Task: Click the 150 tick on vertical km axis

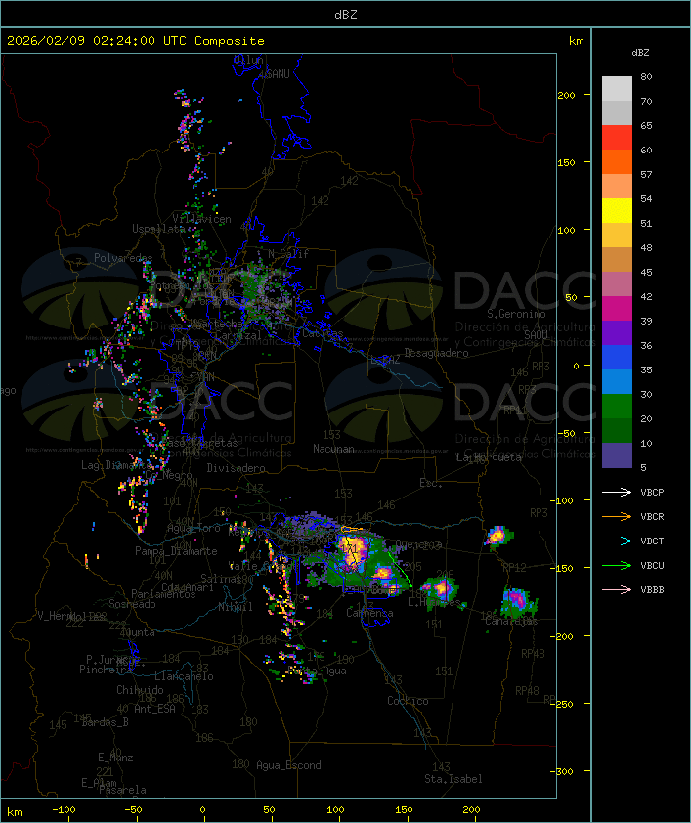Action: click(566, 162)
